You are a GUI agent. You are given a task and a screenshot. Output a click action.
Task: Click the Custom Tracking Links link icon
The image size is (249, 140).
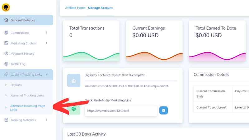coord(6,74)
